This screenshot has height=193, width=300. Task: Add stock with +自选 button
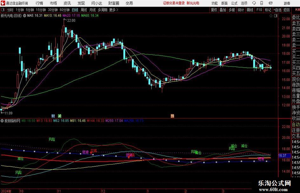277,10
